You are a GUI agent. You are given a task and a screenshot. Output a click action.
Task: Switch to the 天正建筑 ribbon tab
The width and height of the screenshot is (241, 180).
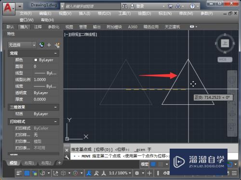(172, 27)
